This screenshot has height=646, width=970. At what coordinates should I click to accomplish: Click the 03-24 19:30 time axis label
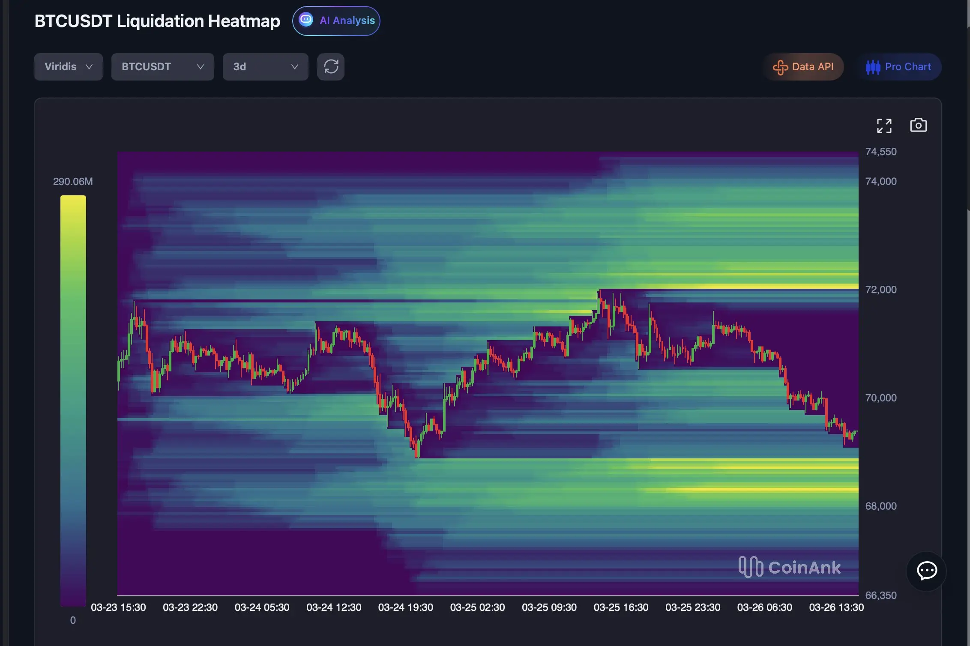[405, 607]
